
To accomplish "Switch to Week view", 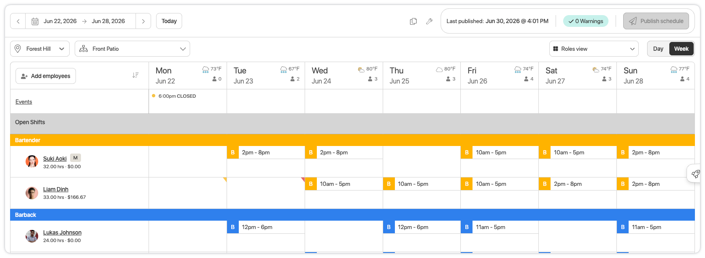I will coord(681,49).
